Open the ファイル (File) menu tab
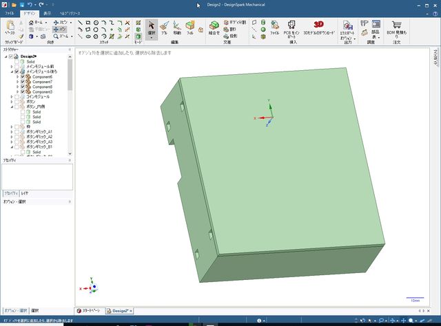The image size is (441, 326). [x=10, y=13]
